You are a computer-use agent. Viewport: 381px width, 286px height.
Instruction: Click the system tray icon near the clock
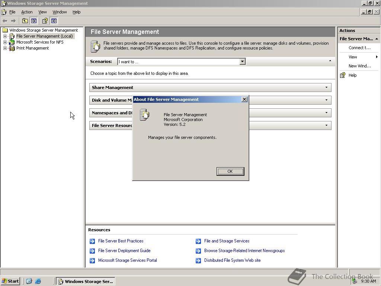pos(355,282)
